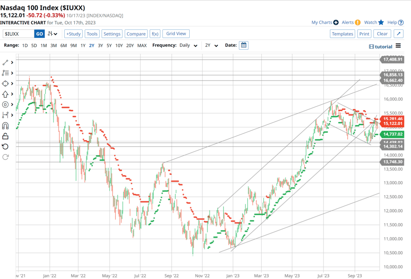
Task: Click the green 14,737.02 price label
Action: (392, 134)
